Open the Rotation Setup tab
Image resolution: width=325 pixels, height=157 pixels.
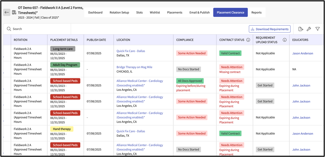(119, 13)
